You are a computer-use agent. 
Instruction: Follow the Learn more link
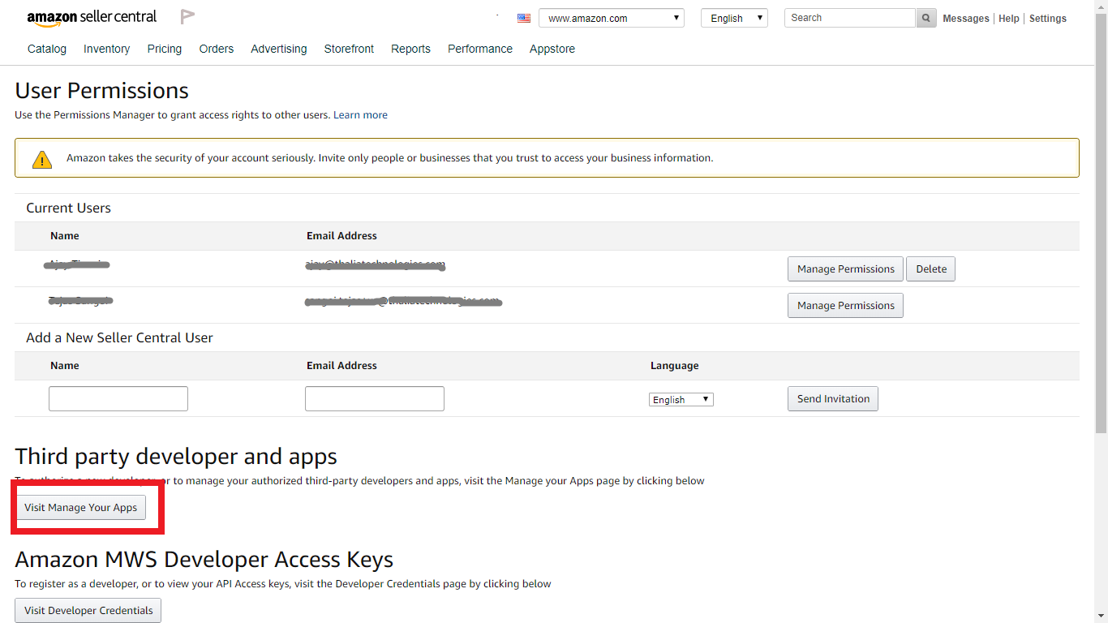(x=360, y=115)
